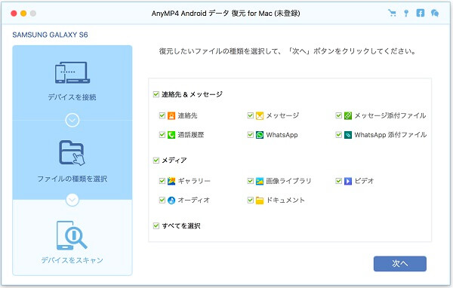Click the 次へ button
Viewport: 453px width, 288px height.
tap(400, 263)
